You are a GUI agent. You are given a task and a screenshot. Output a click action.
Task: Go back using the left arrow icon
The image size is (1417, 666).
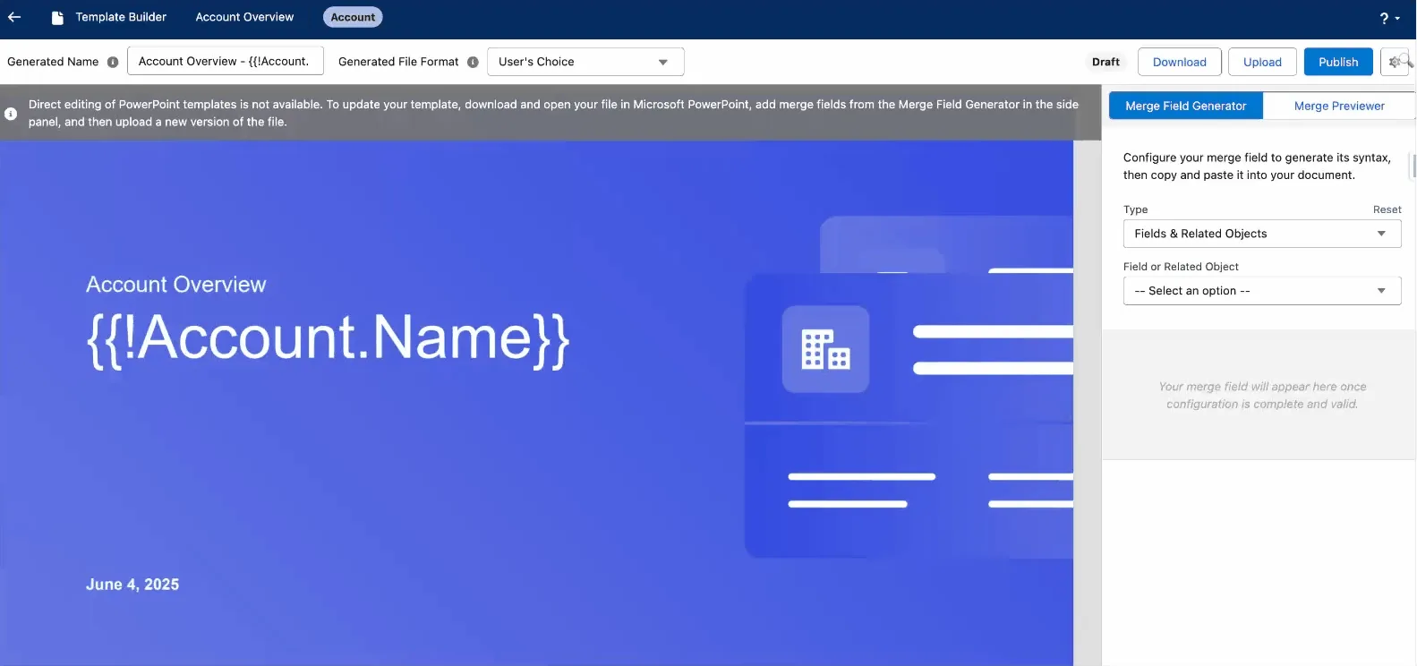coord(14,17)
